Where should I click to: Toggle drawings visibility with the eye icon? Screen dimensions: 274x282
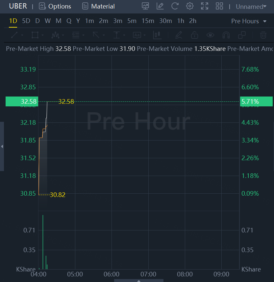pyautogui.click(x=210, y=35)
